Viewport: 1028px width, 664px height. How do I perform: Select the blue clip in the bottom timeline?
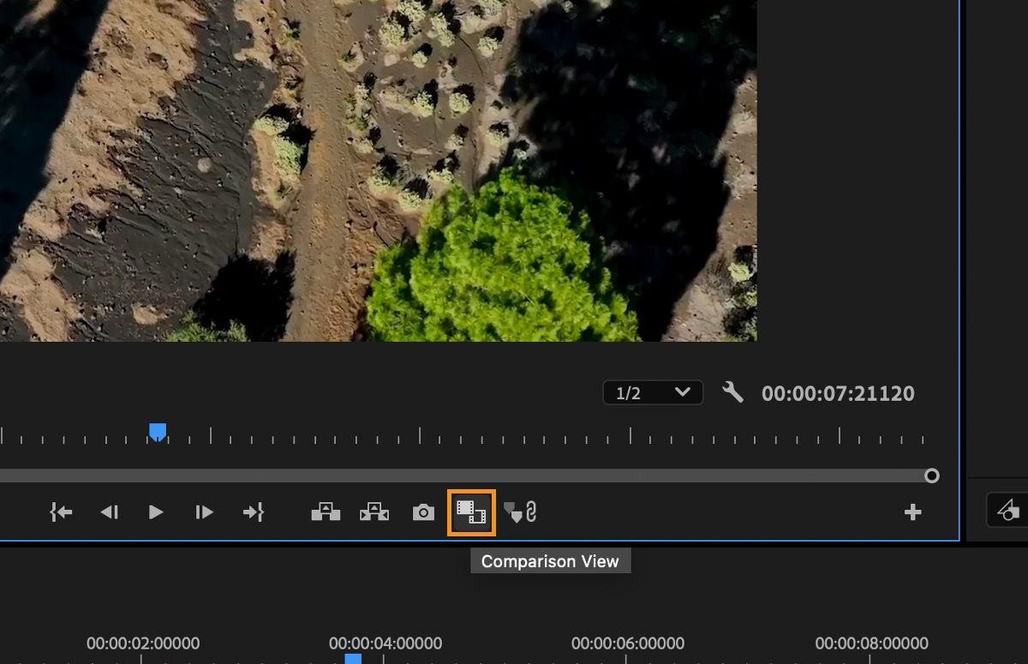(x=354, y=659)
